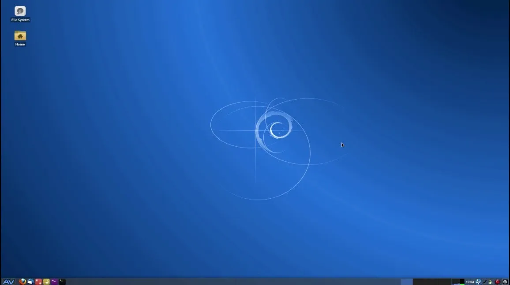Open the eye icon at the tray's far right
This screenshot has height=285, width=510.
[505, 281]
